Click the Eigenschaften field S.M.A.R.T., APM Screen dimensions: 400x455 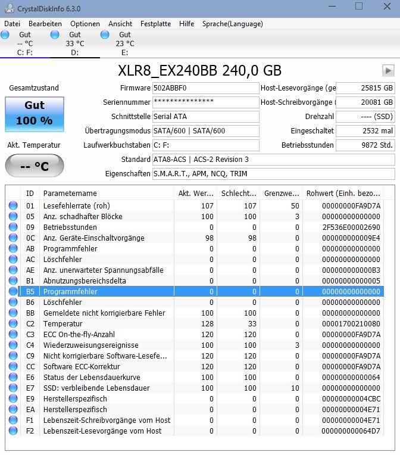tap(274, 173)
